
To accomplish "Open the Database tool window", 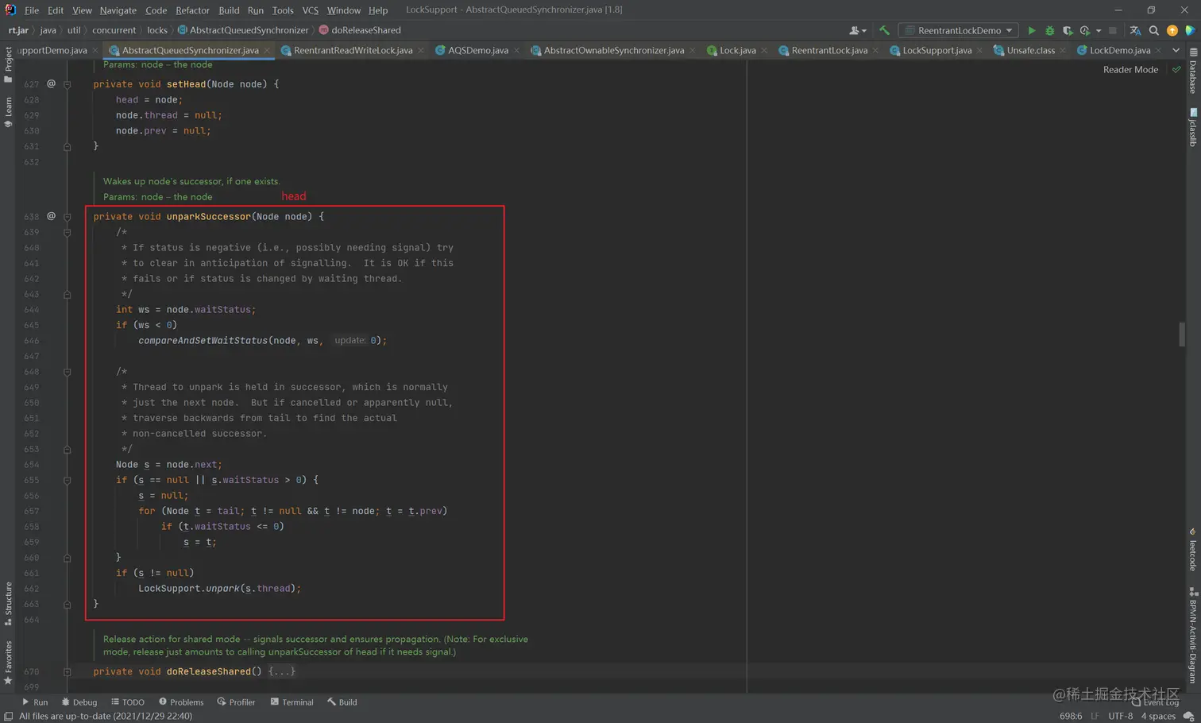I will tap(1193, 71).
